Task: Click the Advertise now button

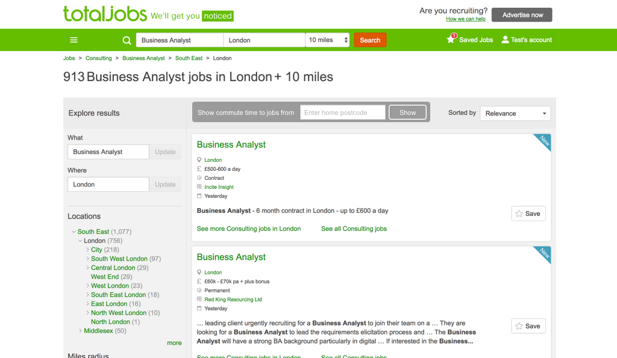Action: click(522, 15)
